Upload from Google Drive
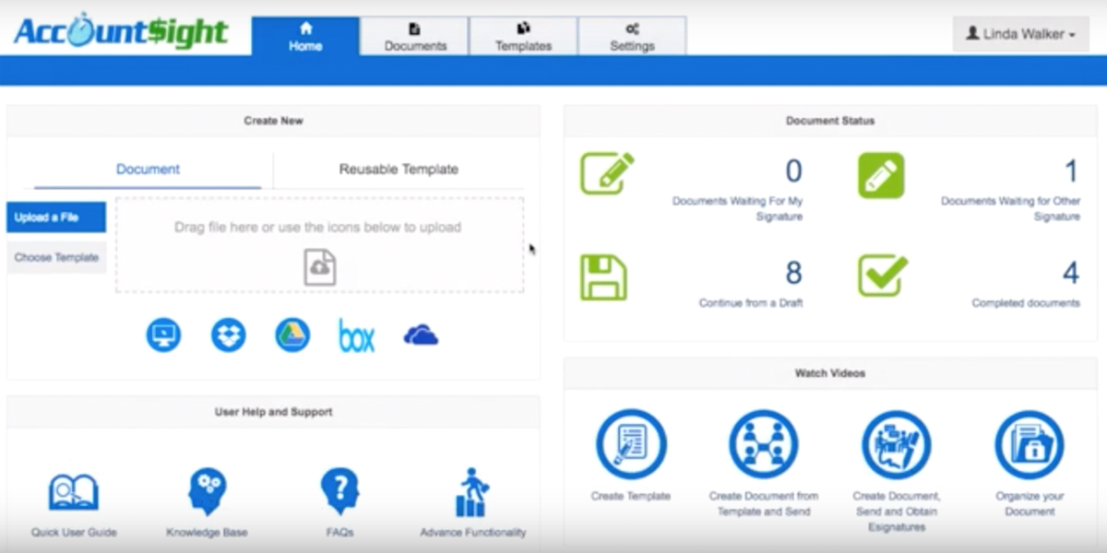 pos(292,335)
